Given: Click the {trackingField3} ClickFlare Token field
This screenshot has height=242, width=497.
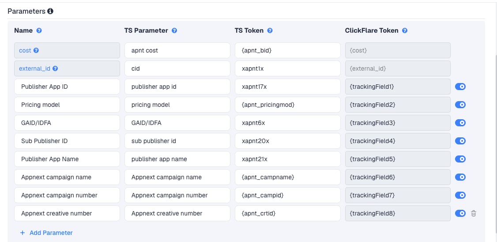Looking at the screenshot, I should [398, 123].
